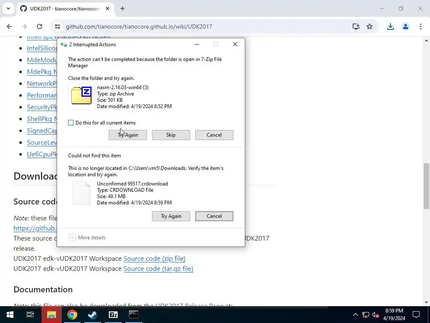Go forward with the forward arrow
Viewport: 430px width, 323px height.
point(24,26)
